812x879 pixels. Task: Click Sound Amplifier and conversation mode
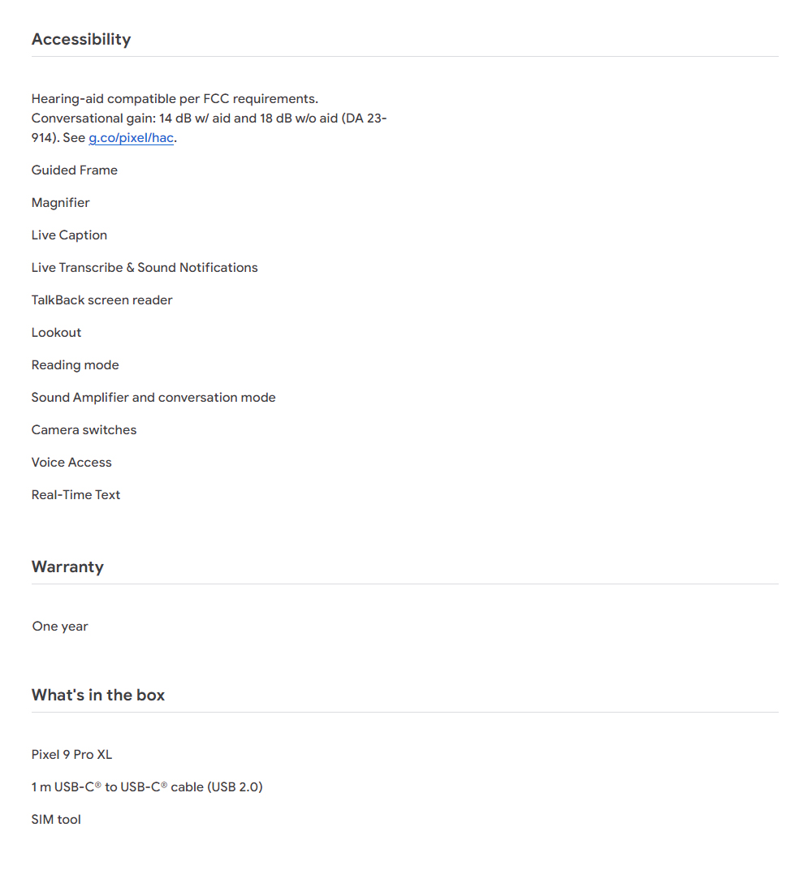point(153,398)
